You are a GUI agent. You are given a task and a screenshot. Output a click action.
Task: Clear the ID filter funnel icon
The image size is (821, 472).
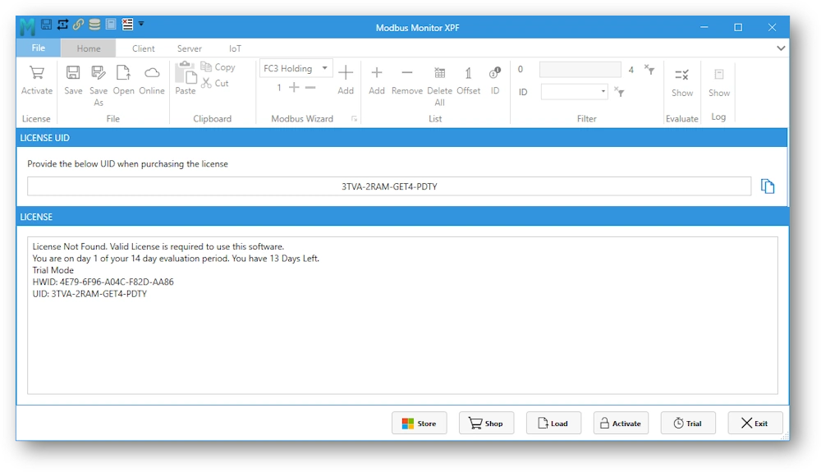(x=619, y=92)
